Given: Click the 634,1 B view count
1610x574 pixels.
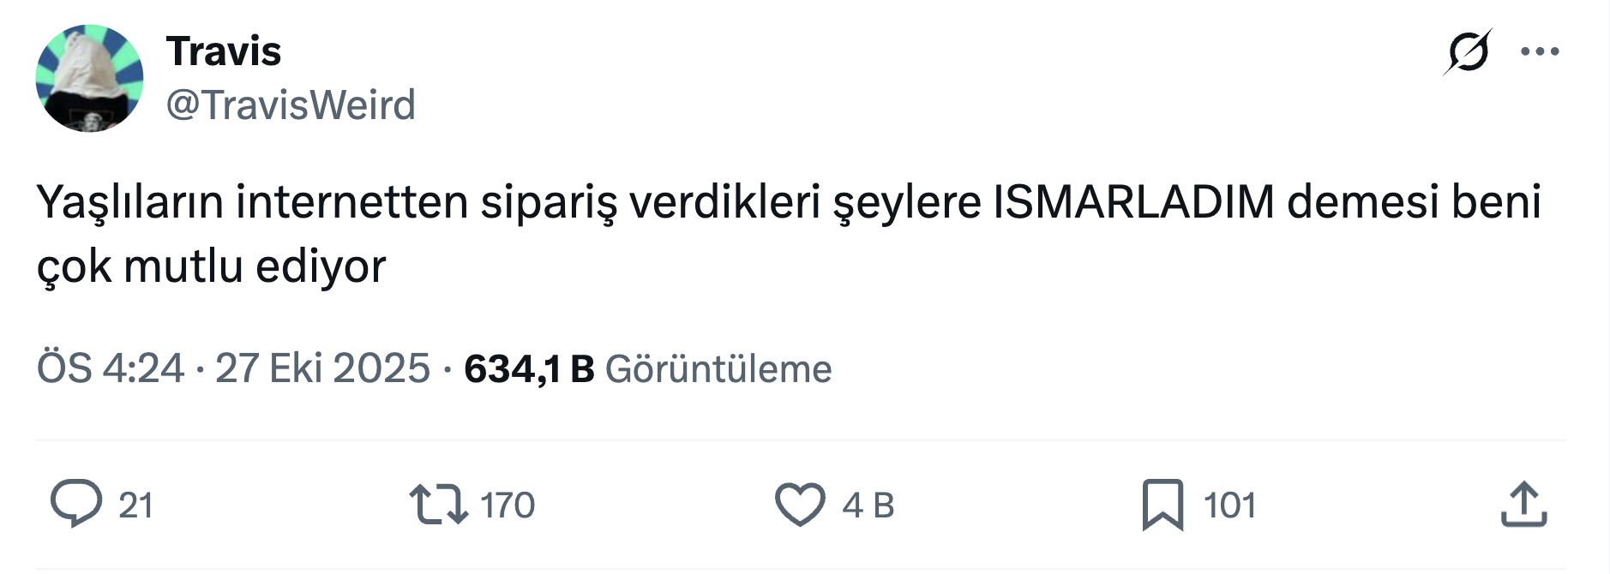Looking at the screenshot, I should [x=529, y=369].
